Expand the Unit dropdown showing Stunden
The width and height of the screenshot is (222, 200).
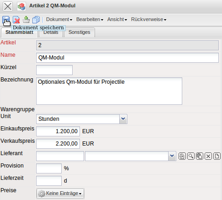pos(123,119)
